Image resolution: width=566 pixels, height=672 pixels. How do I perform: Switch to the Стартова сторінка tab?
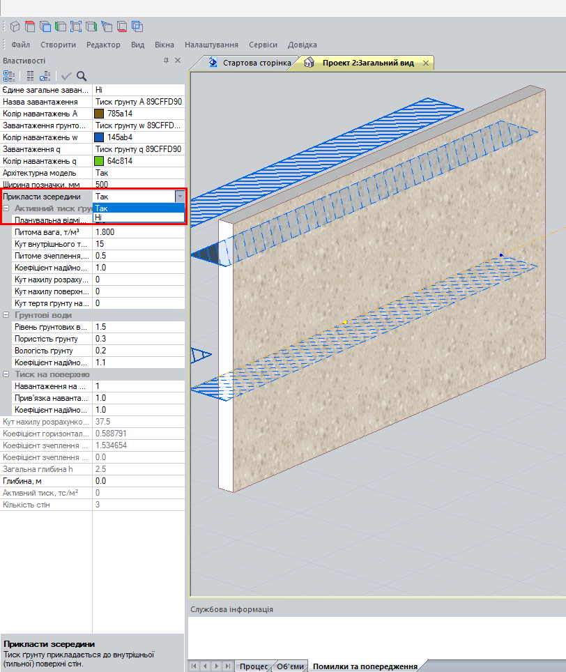point(250,63)
